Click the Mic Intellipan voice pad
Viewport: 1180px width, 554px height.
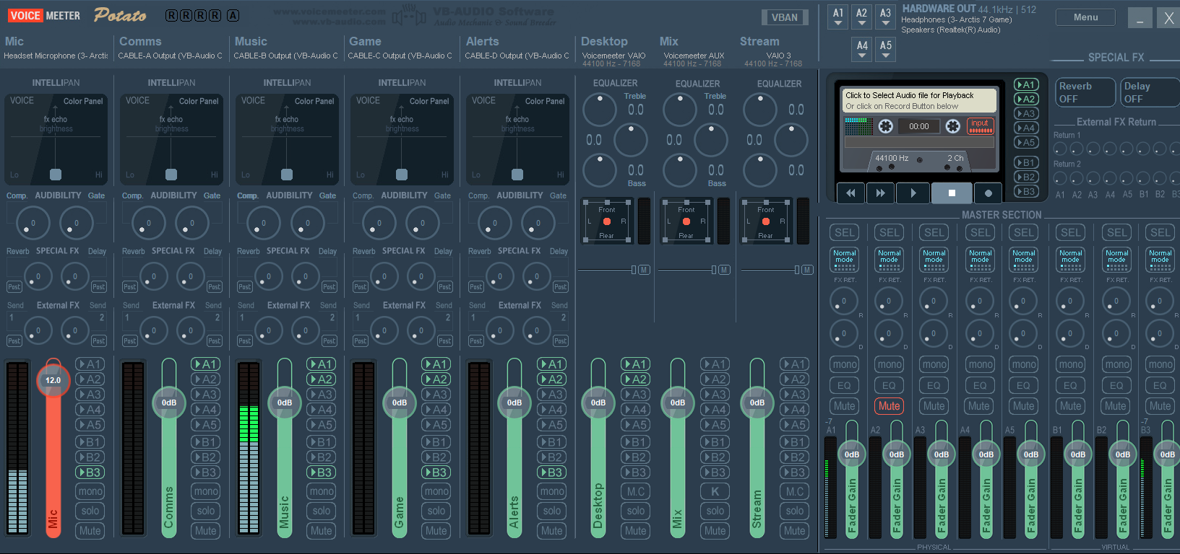pos(56,139)
